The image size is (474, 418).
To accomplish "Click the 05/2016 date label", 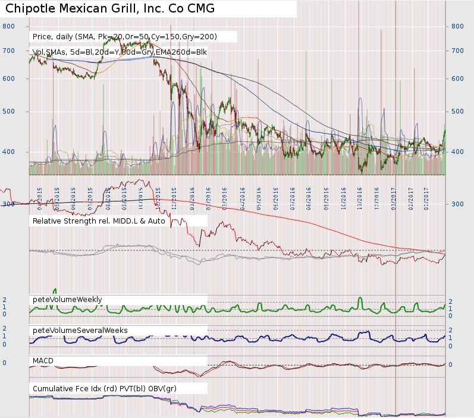I will (259, 199).
